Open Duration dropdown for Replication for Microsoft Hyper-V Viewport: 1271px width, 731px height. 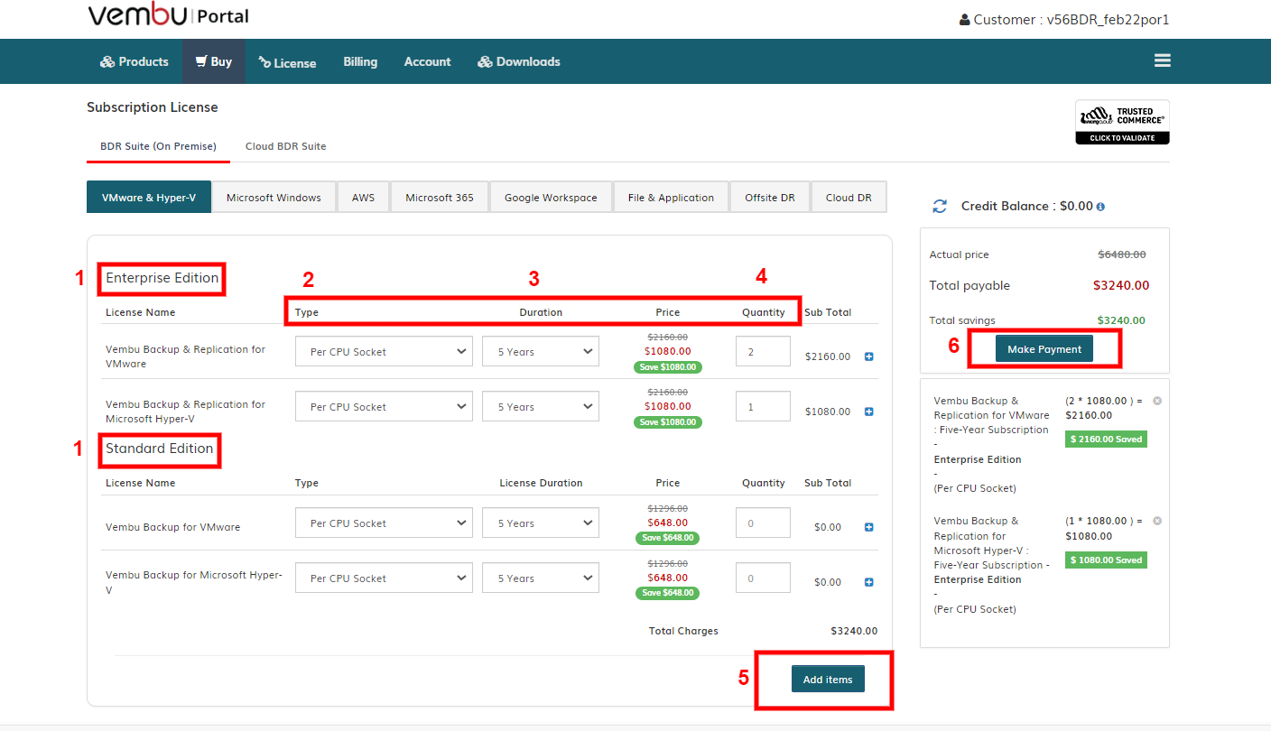click(541, 407)
